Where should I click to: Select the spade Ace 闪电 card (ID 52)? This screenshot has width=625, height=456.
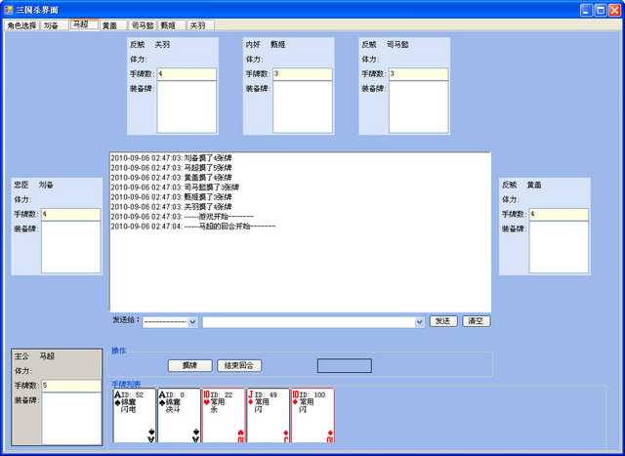coord(135,415)
